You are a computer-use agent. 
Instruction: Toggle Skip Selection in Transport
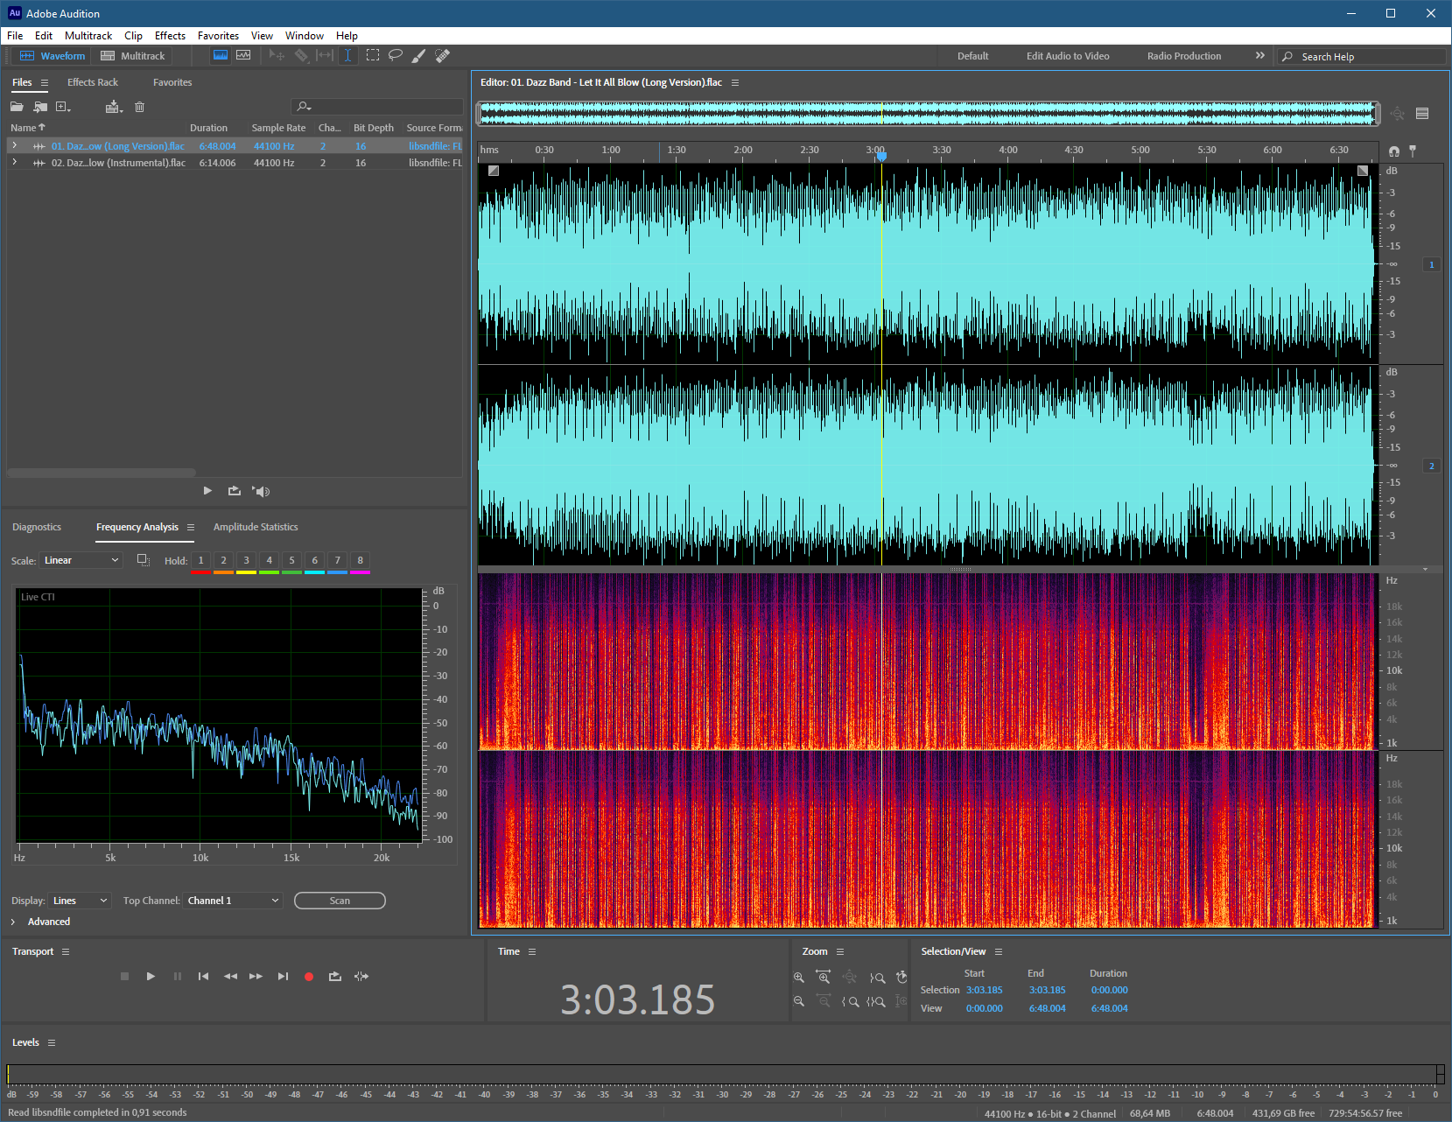361,976
